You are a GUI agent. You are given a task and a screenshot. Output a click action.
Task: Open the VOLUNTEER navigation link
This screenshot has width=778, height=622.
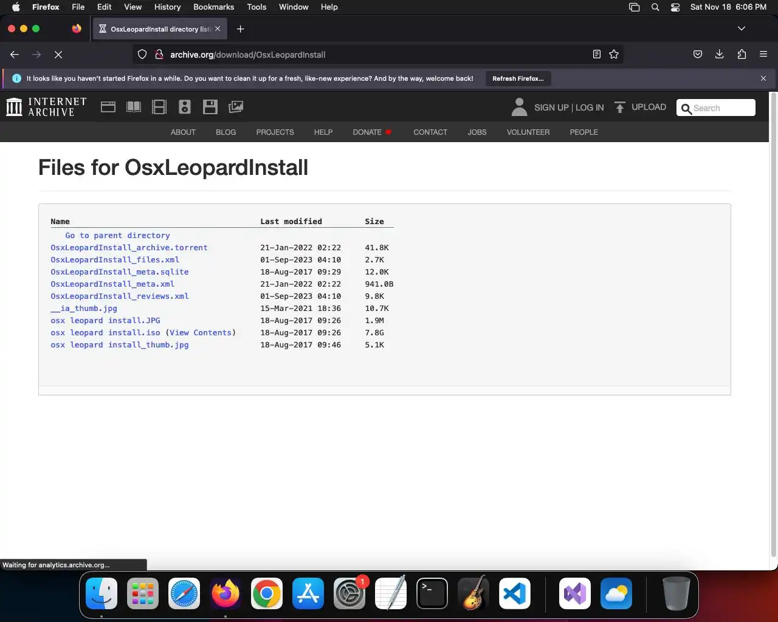pyautogui.click(x=528, y=132)
